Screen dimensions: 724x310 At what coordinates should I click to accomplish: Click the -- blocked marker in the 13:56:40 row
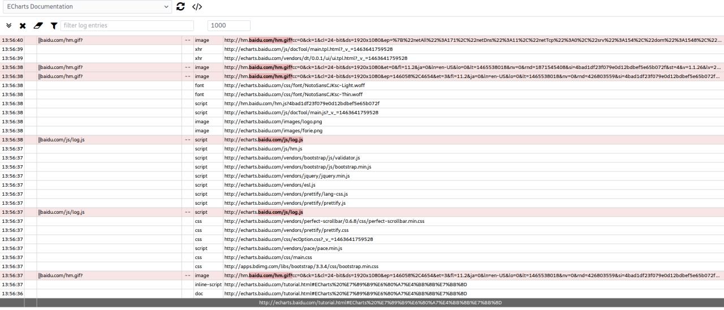(x=187, y=40)
